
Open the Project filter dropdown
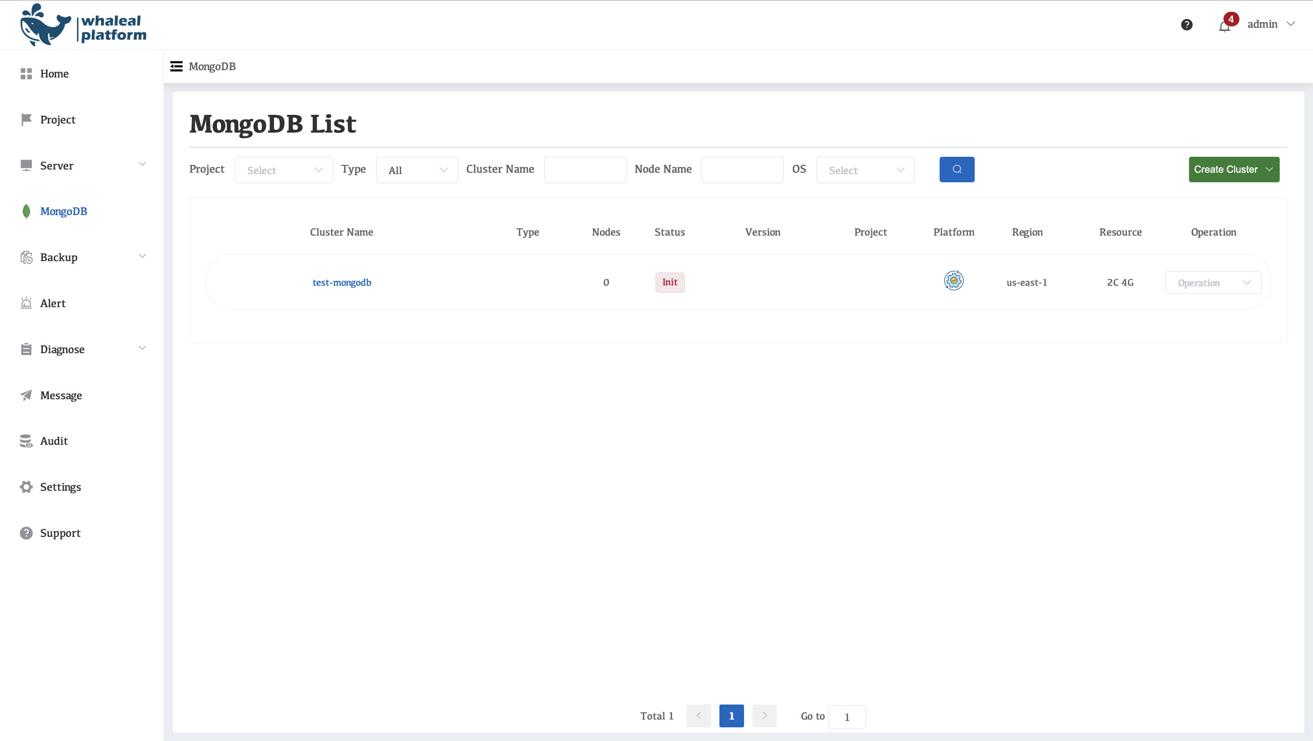tap(284, 170)
